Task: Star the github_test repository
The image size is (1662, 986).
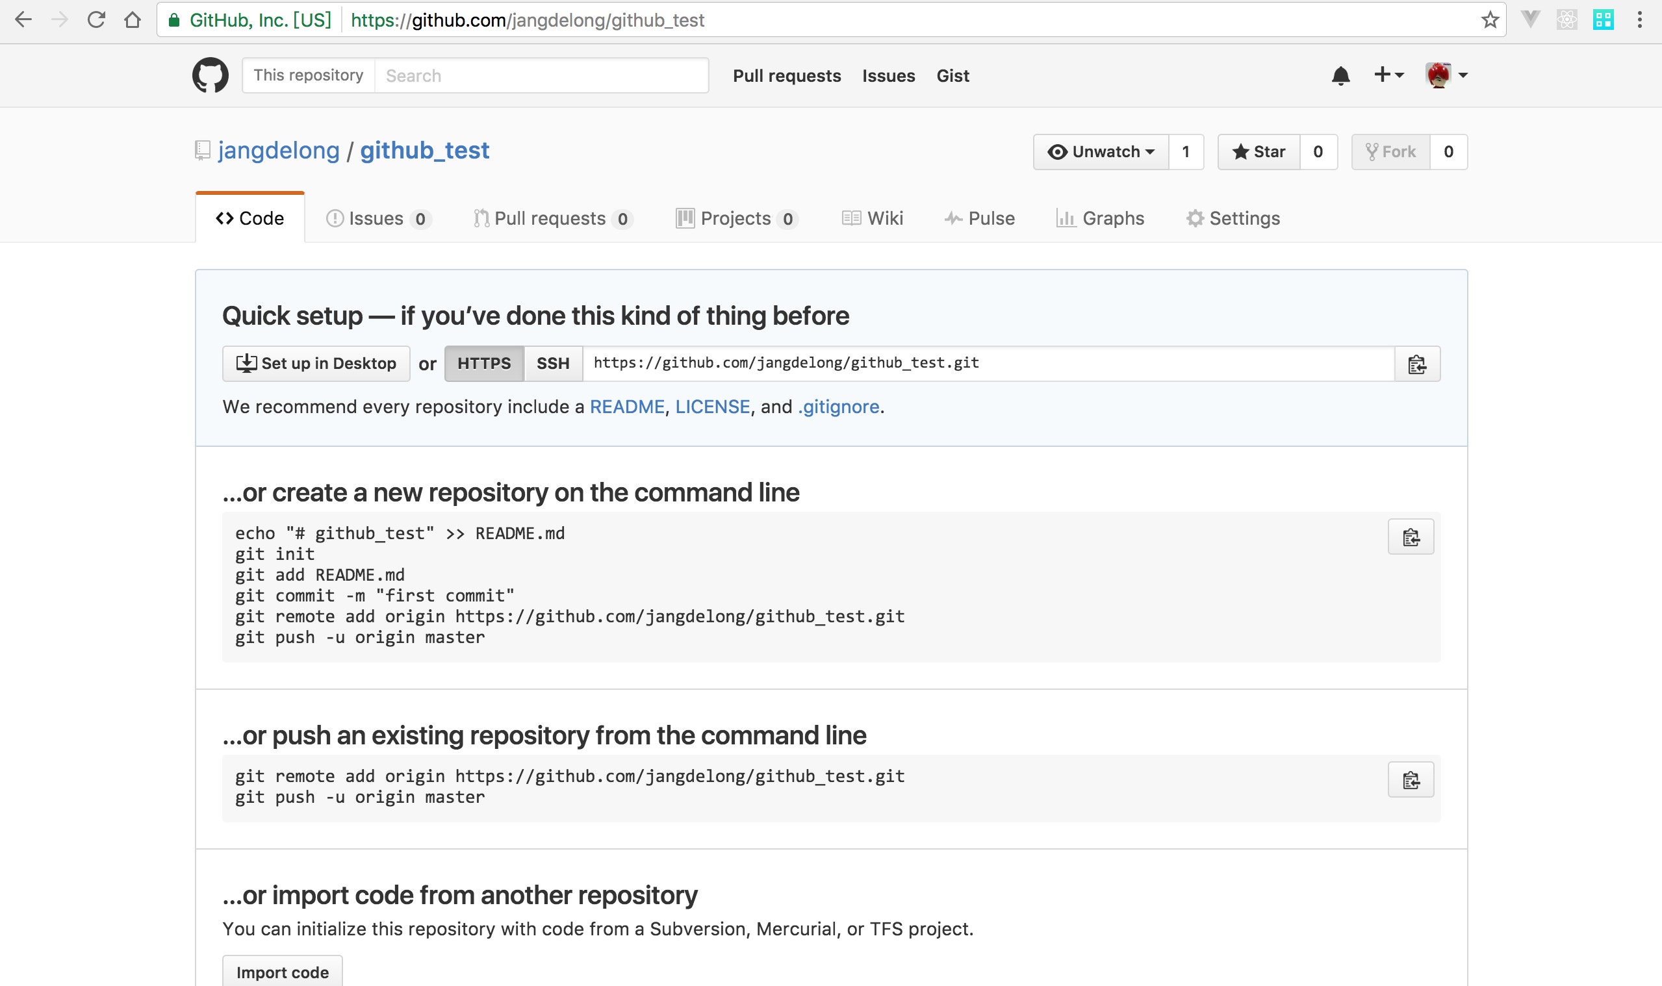Action: tap(1258, 151)
